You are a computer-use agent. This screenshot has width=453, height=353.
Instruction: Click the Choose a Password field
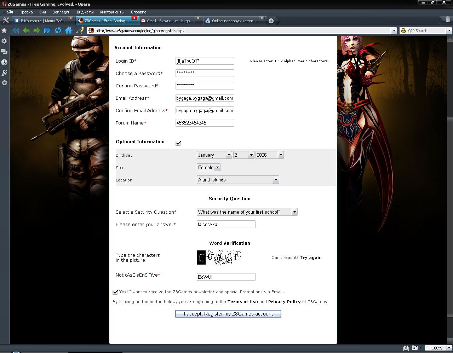tap(205, 73)
